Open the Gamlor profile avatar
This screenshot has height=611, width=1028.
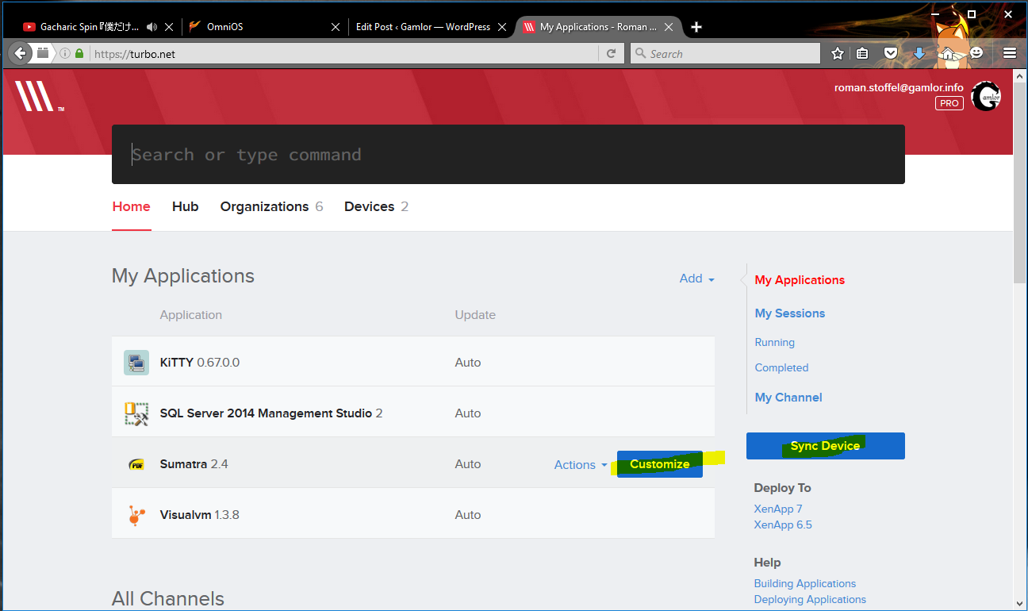tap(986, 97)
